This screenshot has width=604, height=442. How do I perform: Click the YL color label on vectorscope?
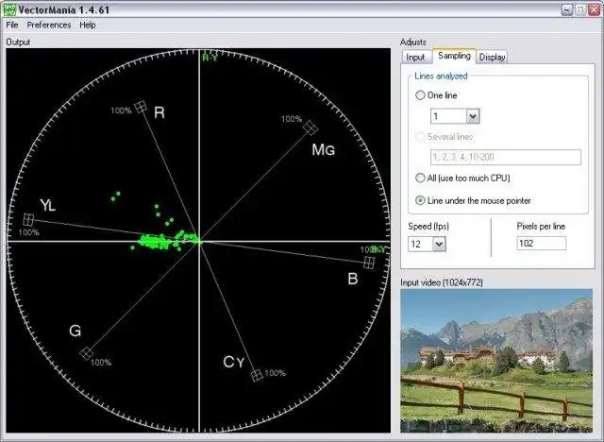click(x=48, y=205)
